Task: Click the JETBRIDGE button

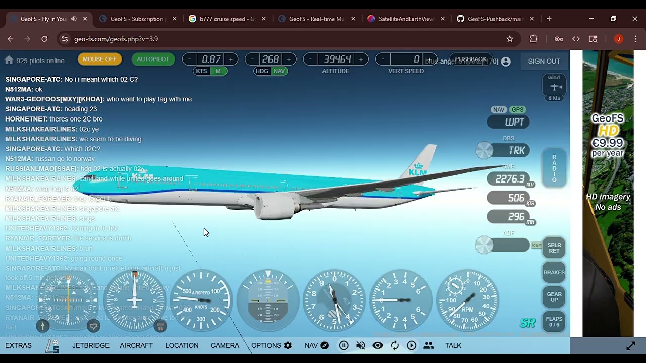Action: 91,345
